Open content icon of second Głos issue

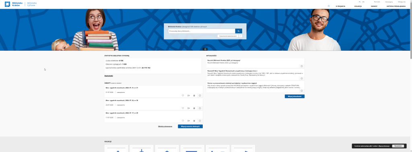[194, 108]
